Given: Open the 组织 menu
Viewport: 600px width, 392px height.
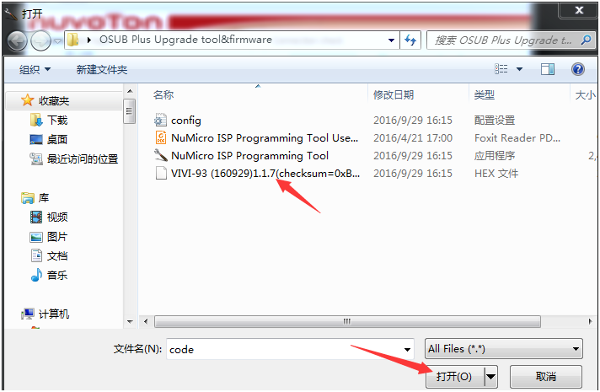Looking at the screenshot, I should pos(35,69).
